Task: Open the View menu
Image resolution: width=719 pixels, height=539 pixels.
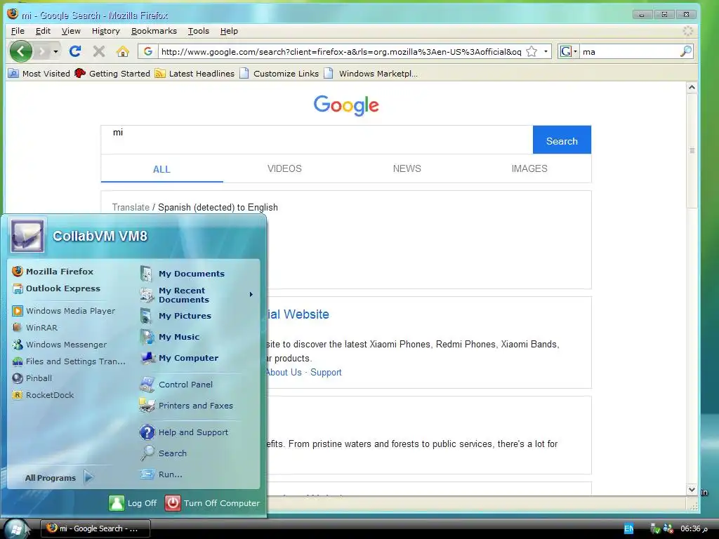Action: tap(71, 31)
